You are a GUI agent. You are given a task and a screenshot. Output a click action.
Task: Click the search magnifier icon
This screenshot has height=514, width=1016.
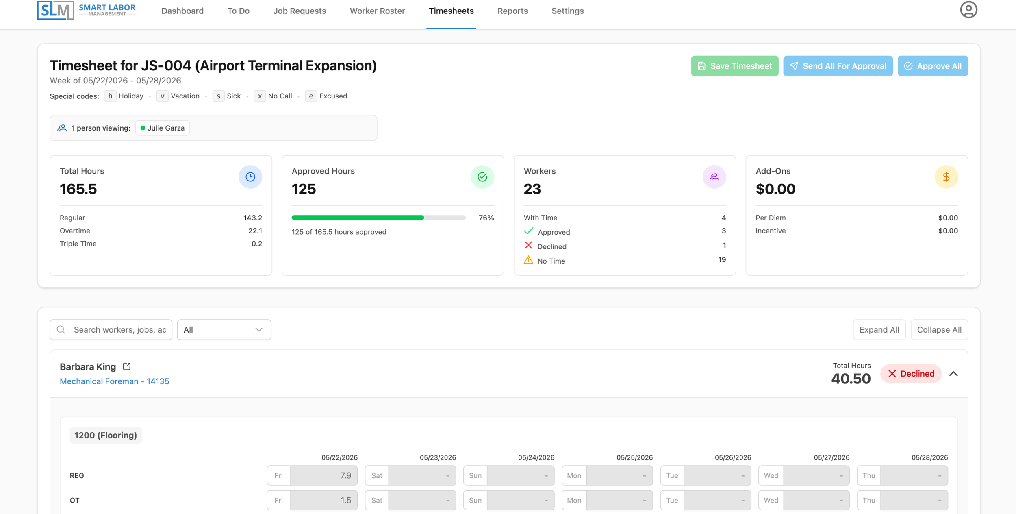pyautogui.click(x=61, y=330)
